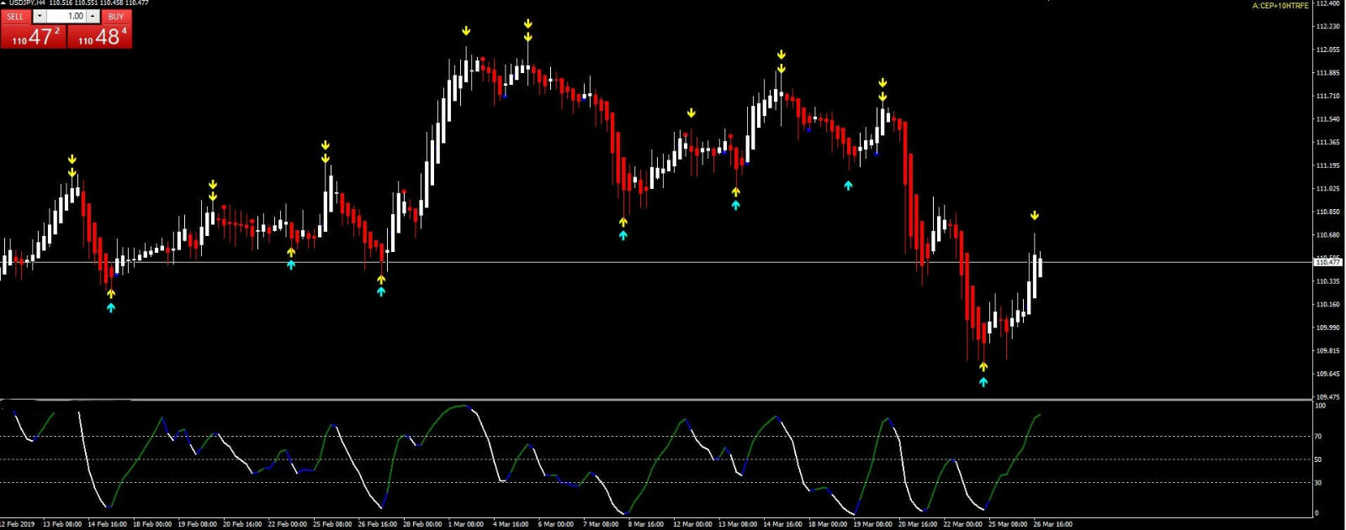Click the 20 Feb 16:00 time label
Image resolution: width=1346 pixels, height=530 pixels.
click(x=242, y=524)
